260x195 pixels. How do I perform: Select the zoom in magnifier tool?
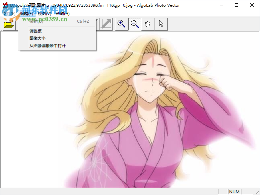click(x=122, y=24)
